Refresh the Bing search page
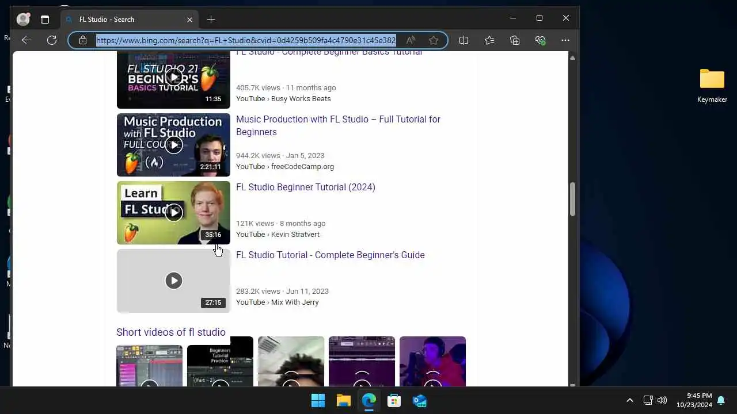 [x=52, y=40]
